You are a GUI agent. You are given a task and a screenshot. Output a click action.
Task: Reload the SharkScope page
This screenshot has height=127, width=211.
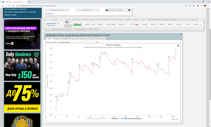point(9,6)
